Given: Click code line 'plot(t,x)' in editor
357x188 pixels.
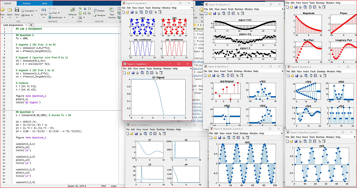Looking at the screenshot, I should [x=22, y=99].
